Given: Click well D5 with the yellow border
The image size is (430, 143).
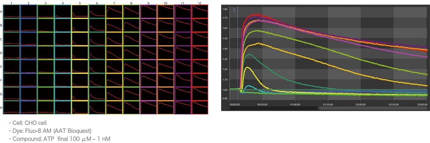Looking at the screenshot, I should (x=80, y=53).
